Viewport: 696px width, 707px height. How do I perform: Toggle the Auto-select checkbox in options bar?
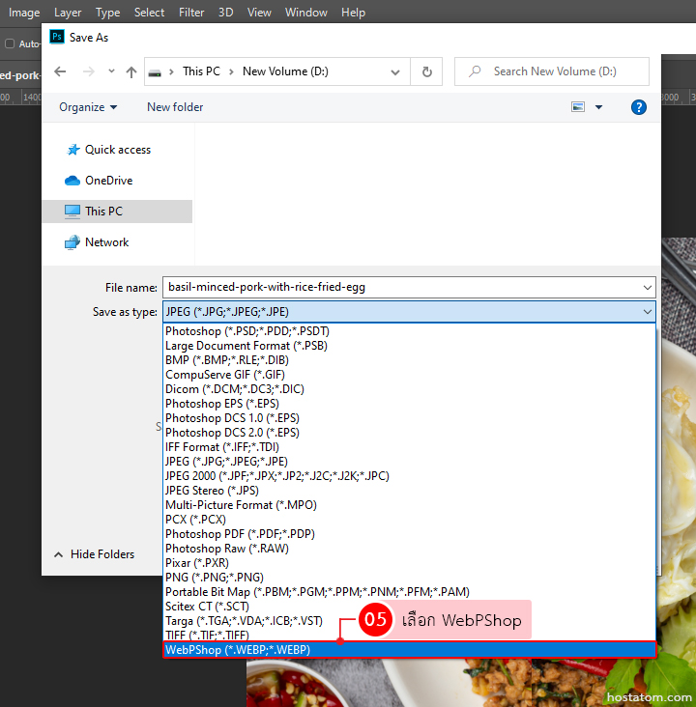10,43
